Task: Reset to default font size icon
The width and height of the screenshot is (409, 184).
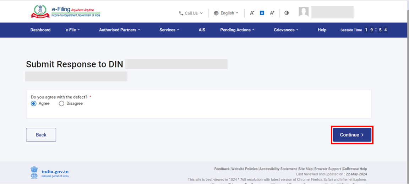Action: click(x=262, y=13)
